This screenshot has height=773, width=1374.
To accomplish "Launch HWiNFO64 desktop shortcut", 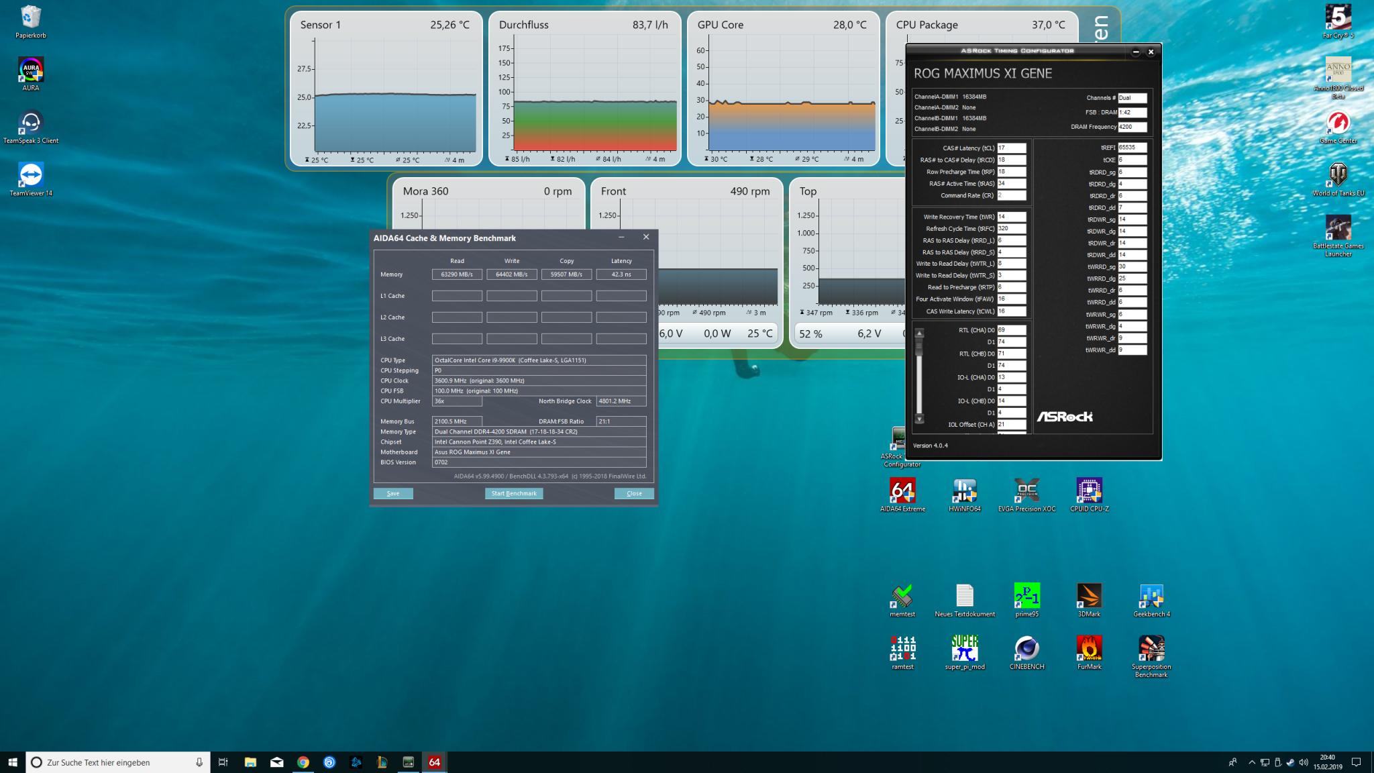I will 965,495.
